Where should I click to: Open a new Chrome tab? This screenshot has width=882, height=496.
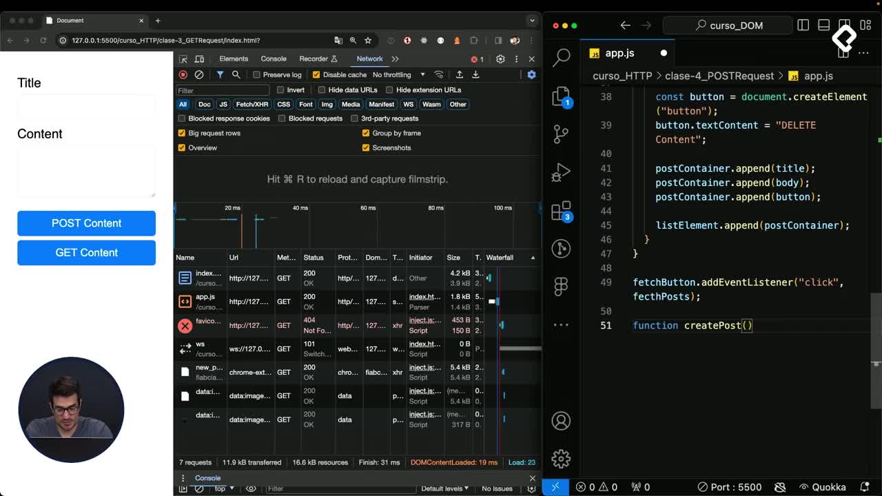158,21
